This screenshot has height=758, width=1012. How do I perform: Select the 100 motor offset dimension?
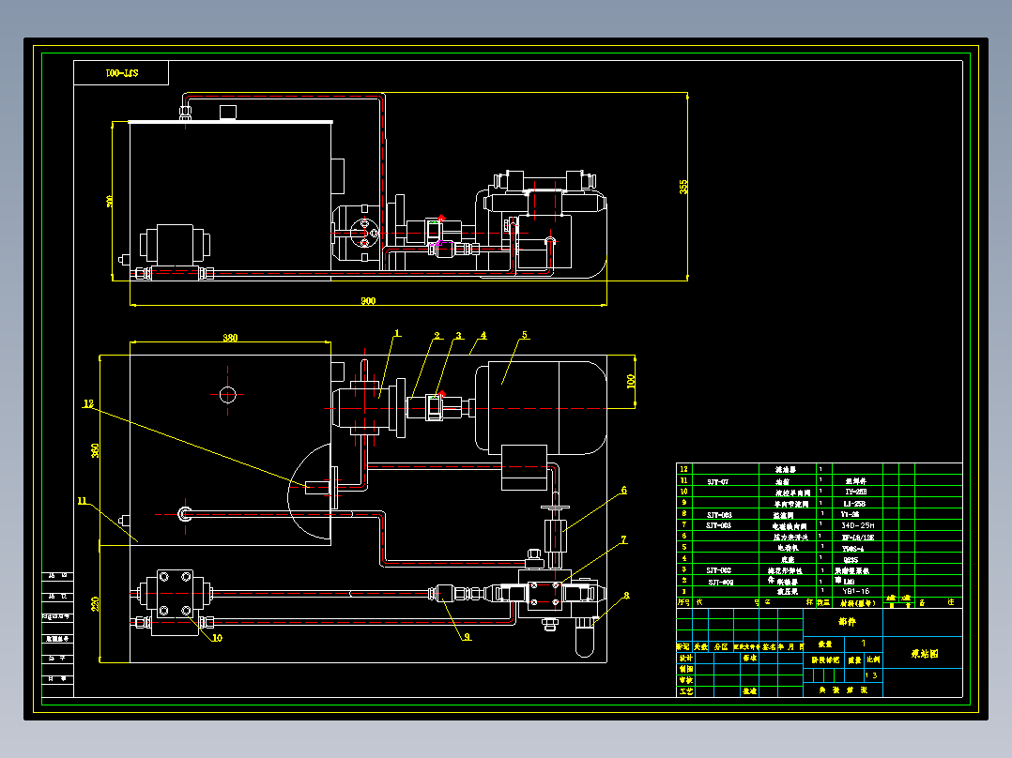[631, 381]
